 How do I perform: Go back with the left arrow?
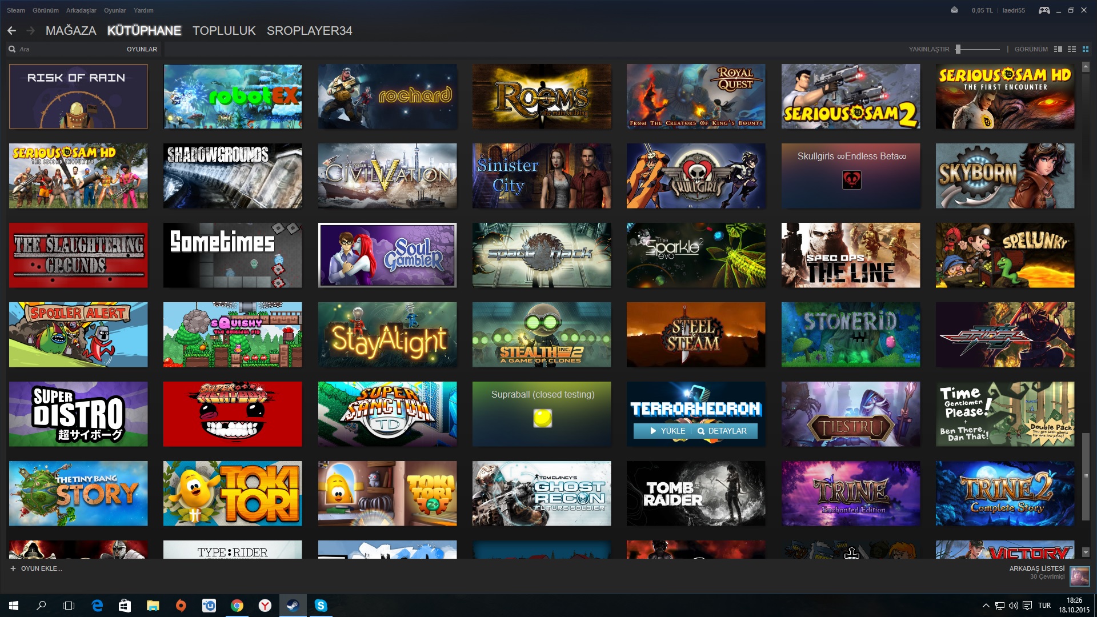(11, 31)
